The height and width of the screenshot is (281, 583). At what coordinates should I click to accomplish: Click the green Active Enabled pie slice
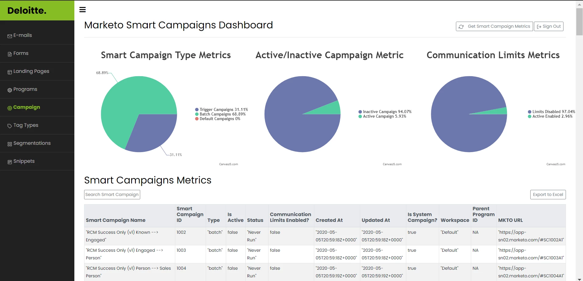tap(497, 111)
